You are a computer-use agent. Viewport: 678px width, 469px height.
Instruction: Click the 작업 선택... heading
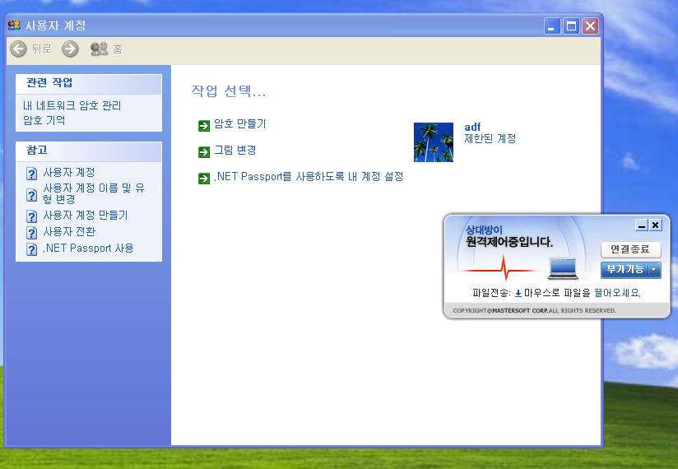pos(229,91)
